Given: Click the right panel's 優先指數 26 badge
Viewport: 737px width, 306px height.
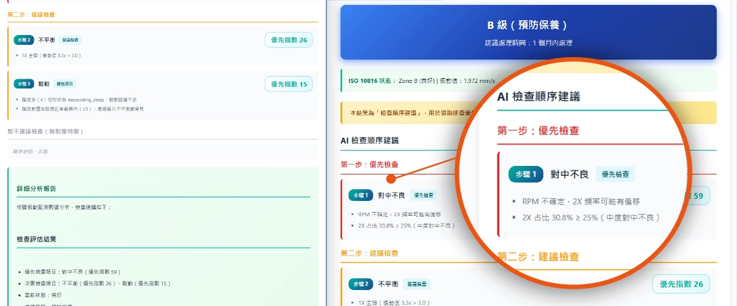Looking at the screenshot, I should pos(681,284).
